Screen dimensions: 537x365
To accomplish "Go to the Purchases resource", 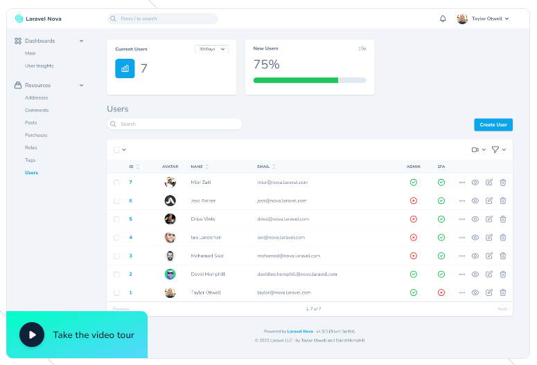I will point(36,135).
